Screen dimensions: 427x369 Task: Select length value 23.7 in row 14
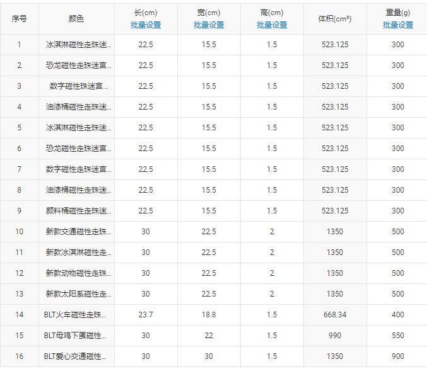[x=146, y=315]
